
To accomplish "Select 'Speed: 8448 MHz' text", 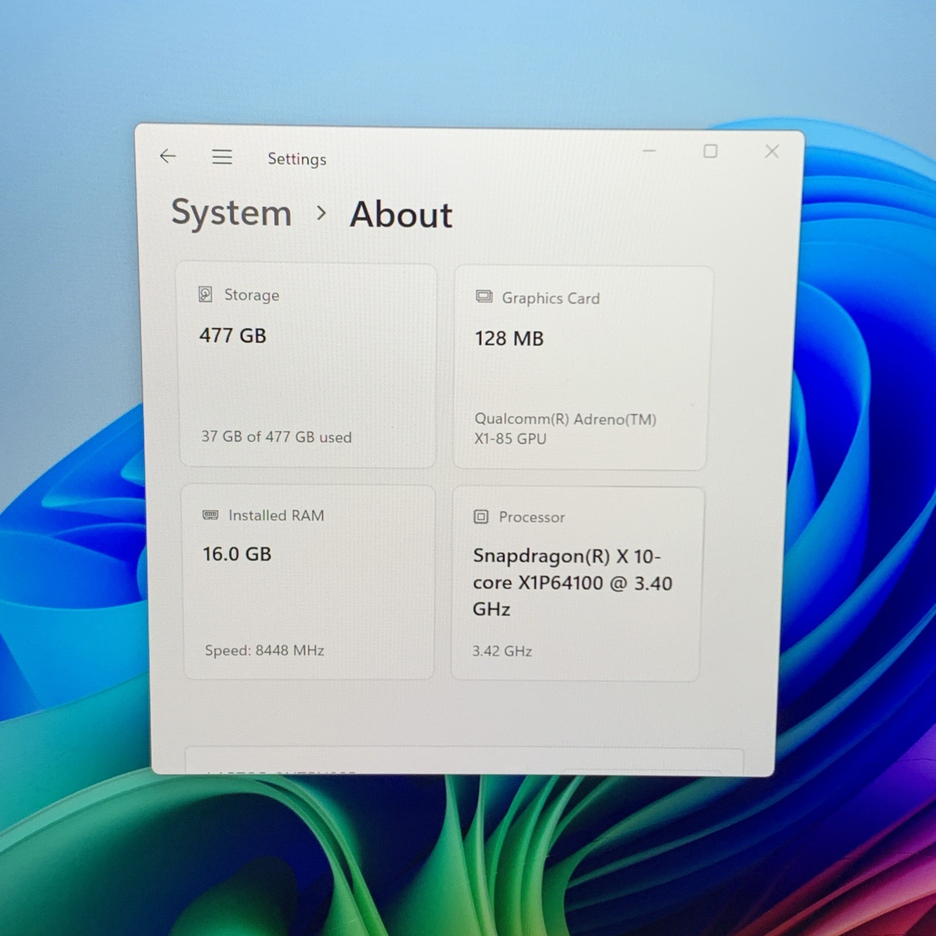I will 264,651.
